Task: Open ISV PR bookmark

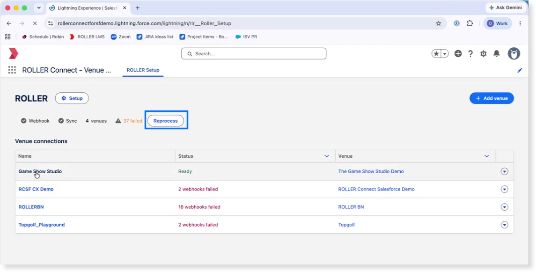Action: pos(246,37)
